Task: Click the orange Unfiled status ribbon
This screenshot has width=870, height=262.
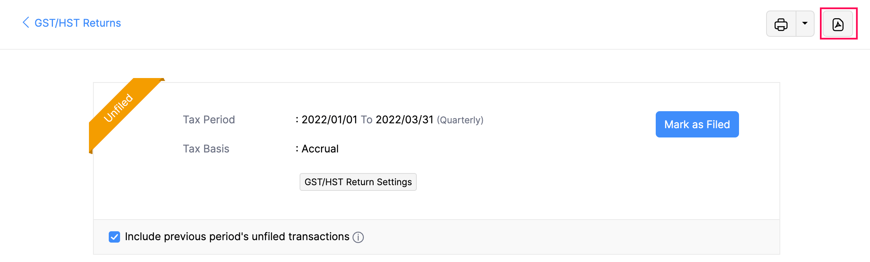Action: pos(119,108)
